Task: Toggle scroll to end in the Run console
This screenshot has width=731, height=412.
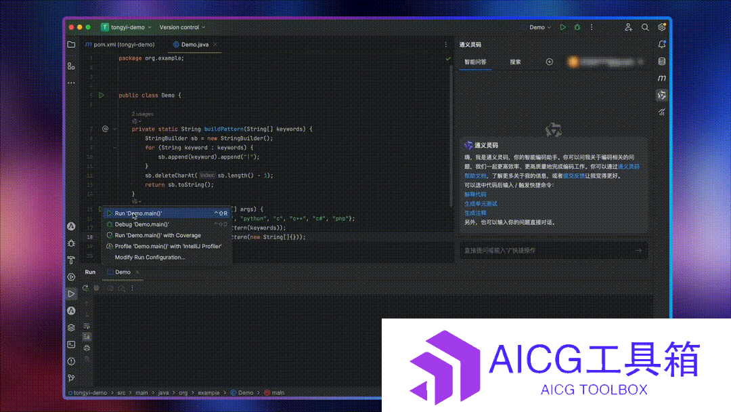Action: 87,337
